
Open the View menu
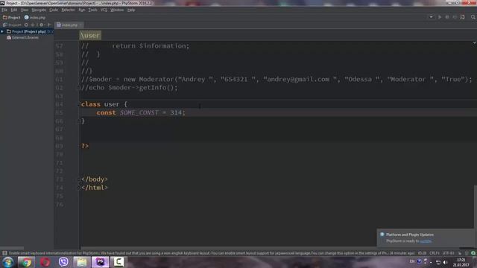pyautogui.click(x=25, y=10)
